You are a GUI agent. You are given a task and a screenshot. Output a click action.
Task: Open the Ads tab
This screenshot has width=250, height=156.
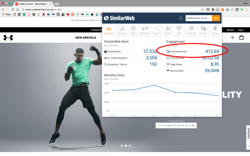pos(179,30)
